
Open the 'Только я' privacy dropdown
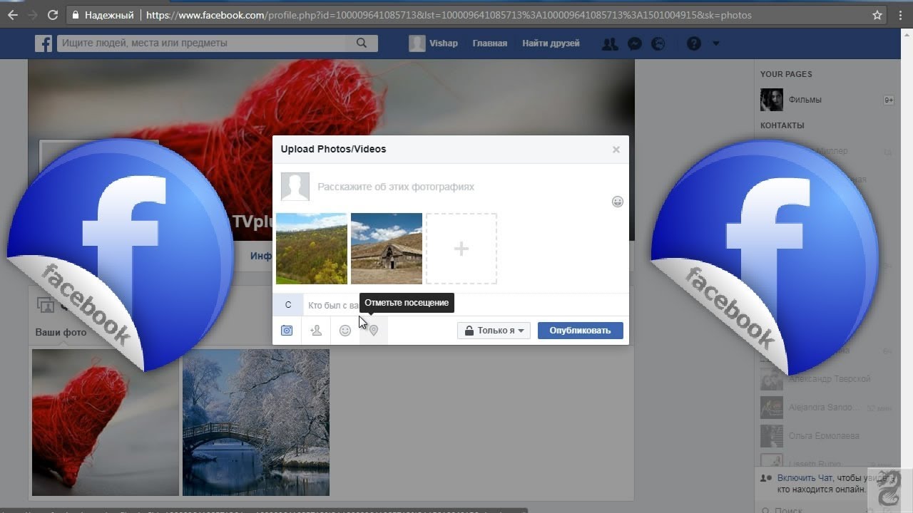click(494, 331)
